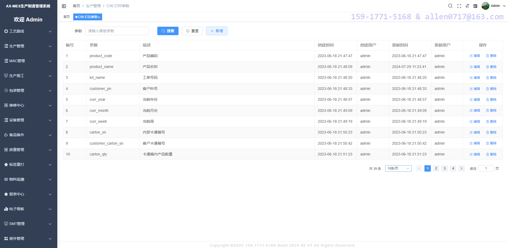Toggle fullscreen mode icon

point(459,6)
